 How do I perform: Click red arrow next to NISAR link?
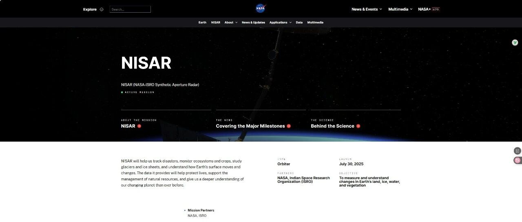[139, 126]
